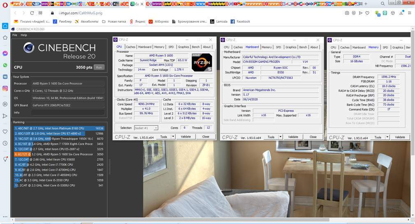Open Tools dropdown arrow in Memory CPU-Z
Viewport: 415px width, 224px height.
point(387,137)
